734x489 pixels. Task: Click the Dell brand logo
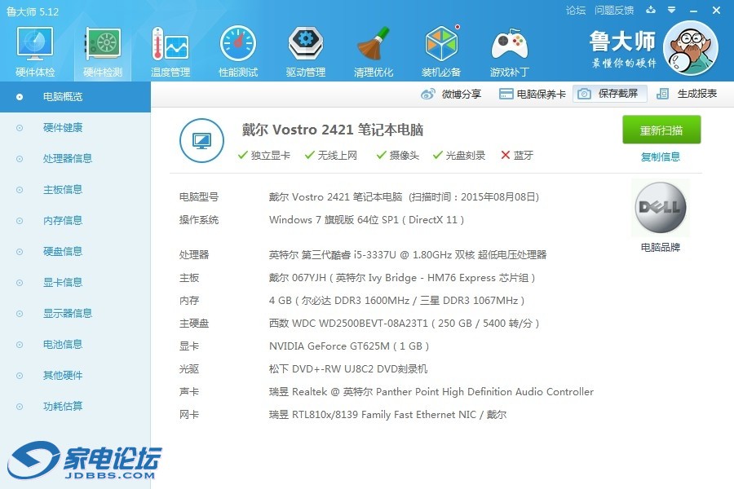coord(660,207)
